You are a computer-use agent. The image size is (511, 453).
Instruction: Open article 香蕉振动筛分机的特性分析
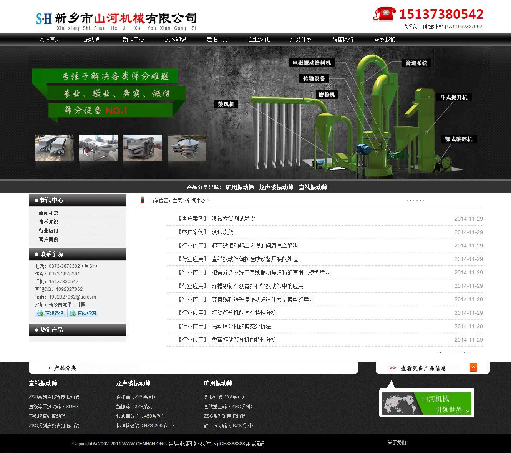[244, 340]
